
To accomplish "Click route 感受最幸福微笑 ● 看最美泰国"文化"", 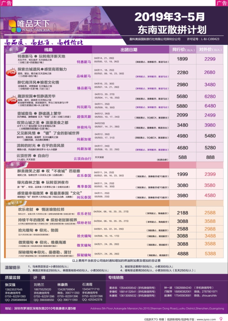I will coord(50,193).
